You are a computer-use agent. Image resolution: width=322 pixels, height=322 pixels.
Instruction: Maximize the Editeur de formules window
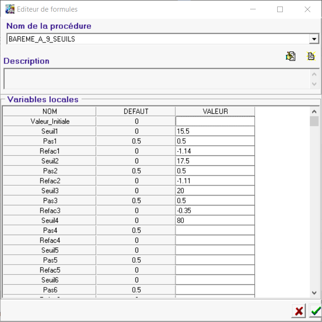280,9
